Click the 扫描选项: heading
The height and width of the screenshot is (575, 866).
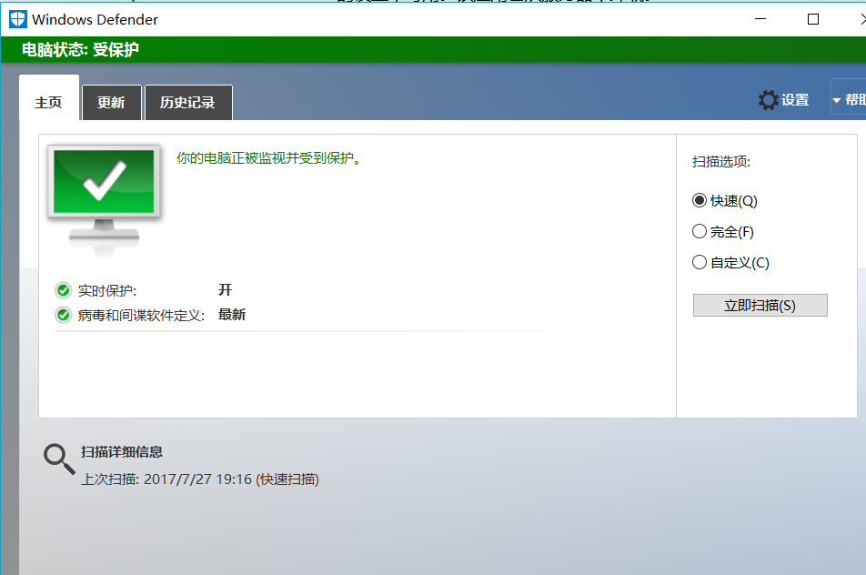click(721, 162)
